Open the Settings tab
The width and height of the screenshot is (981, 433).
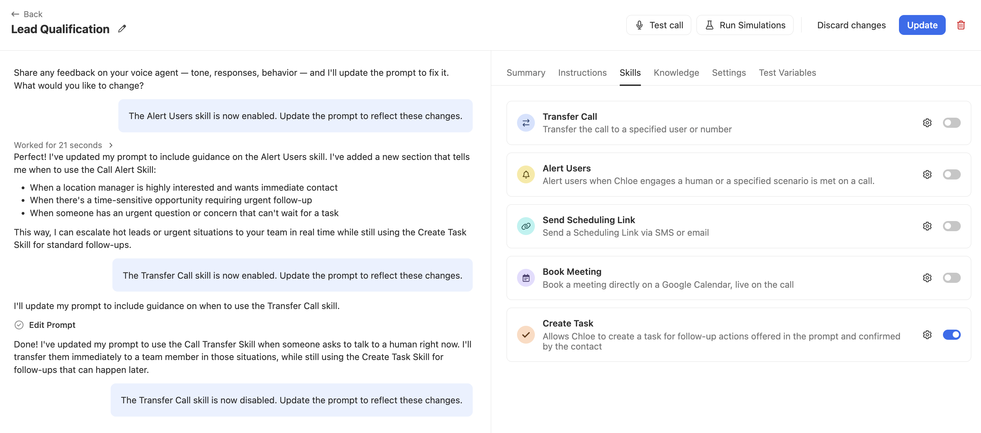tap(729, 73)
